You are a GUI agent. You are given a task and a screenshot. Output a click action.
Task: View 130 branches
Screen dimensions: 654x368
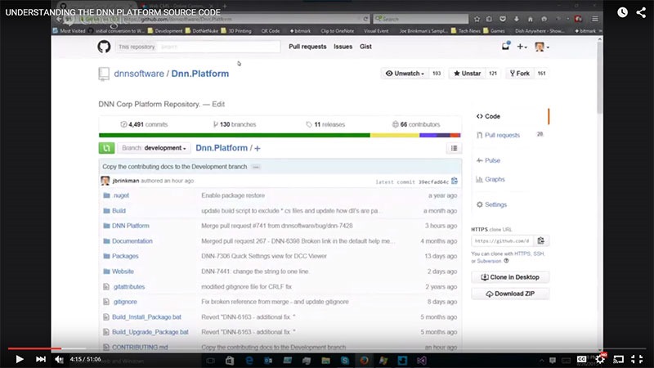tap(235, 124)
